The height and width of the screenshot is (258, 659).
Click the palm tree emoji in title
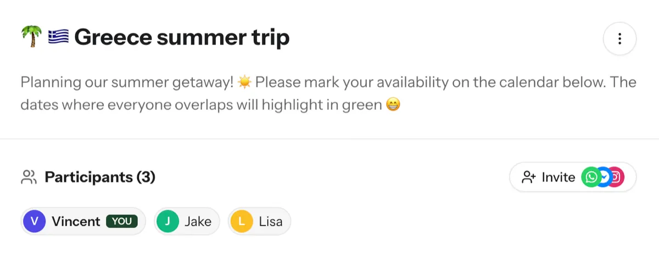(x=30, y=38)
